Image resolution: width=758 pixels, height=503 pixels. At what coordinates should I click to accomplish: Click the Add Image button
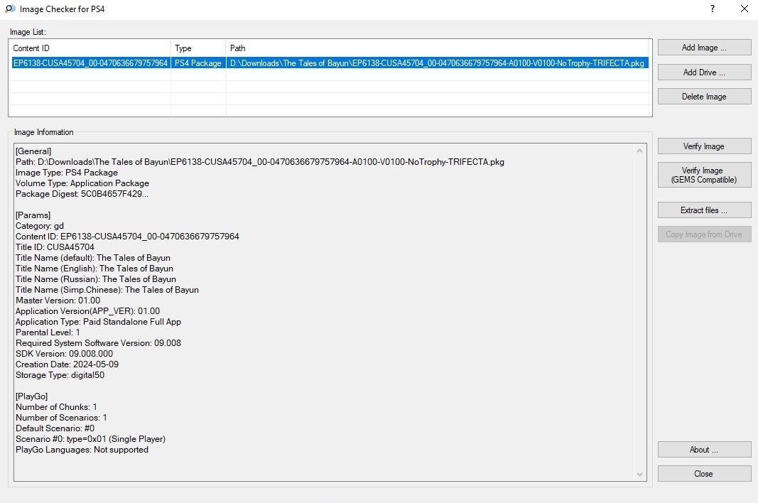[x=704, y=48]
